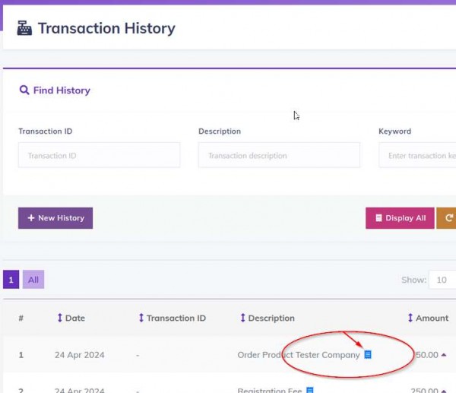Go to page 1 of results
Image resolution: width=456 pixels, height=393 pixels.
(x=11, y=280)
